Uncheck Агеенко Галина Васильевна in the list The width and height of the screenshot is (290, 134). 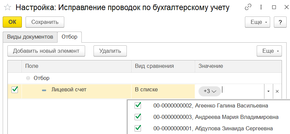(x=138, y=105)
